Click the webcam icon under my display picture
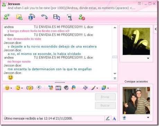 [x=124, y=118]
